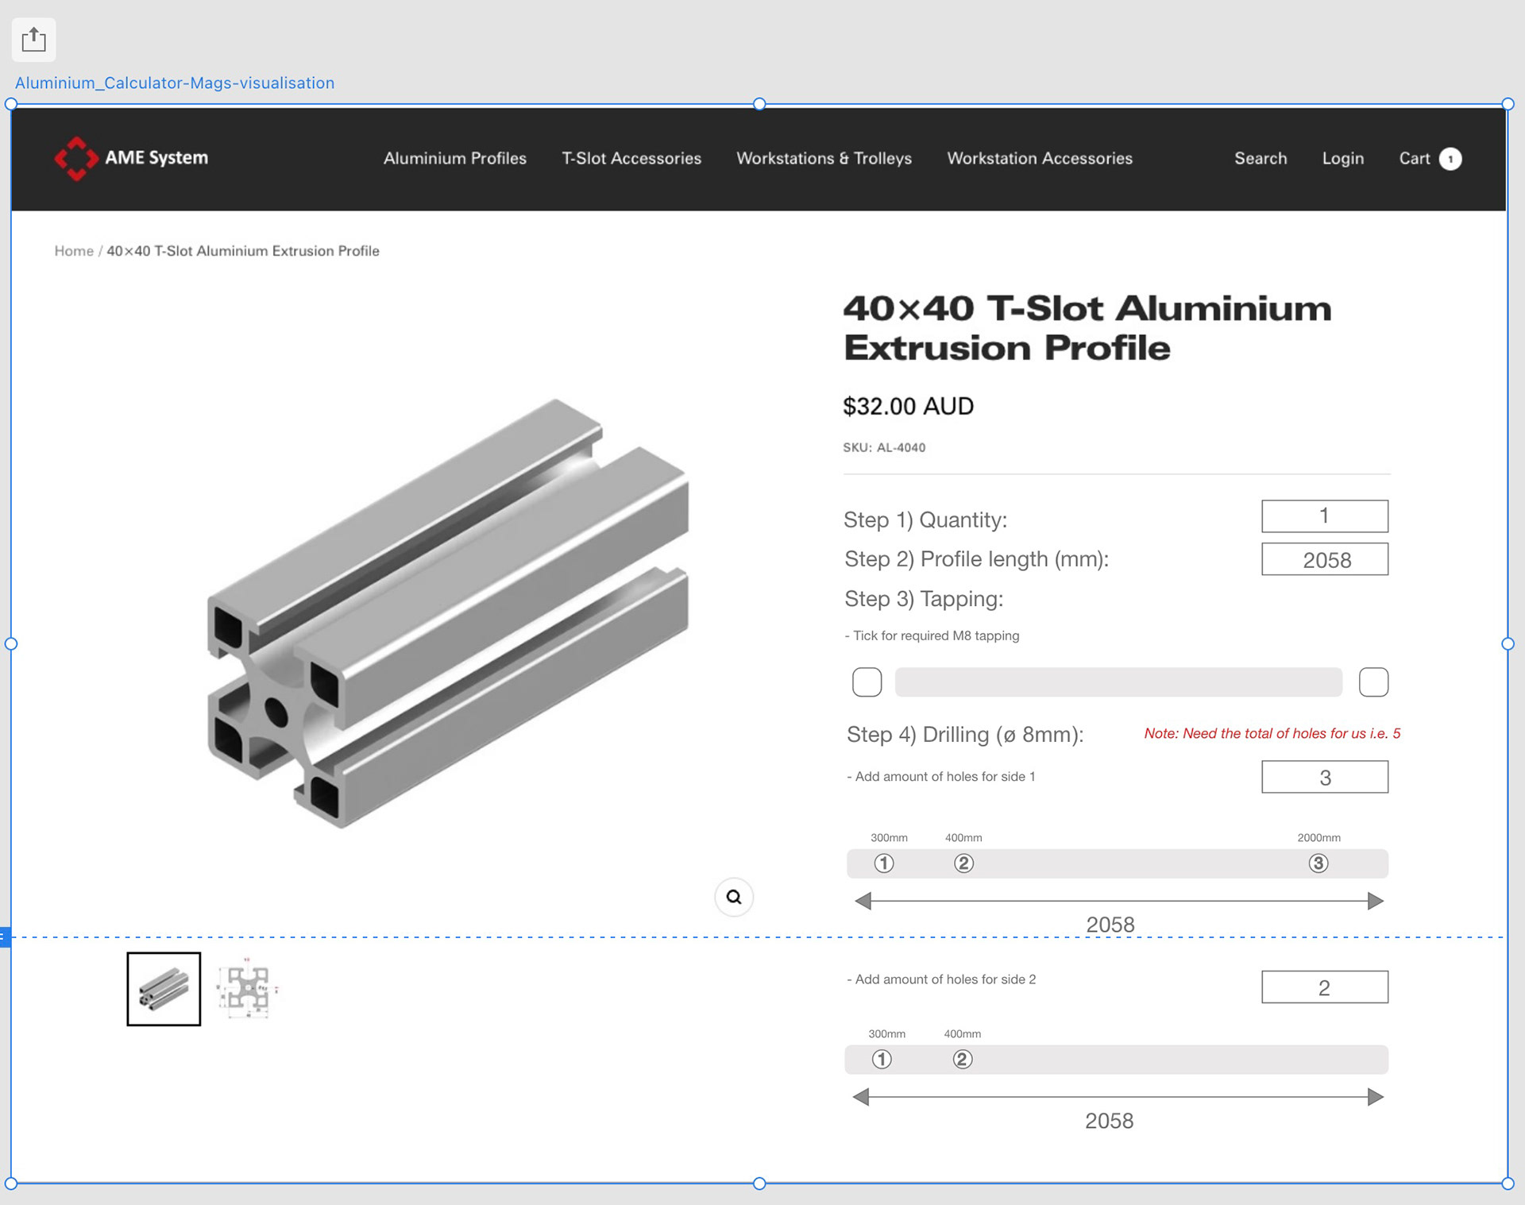Click the share/export icon at top left
This screenshot has width=1525, height=1205.
click(x=33, y=39)
